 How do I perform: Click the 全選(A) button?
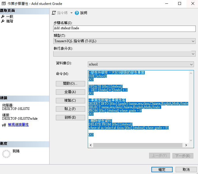[x=71, y=92]
